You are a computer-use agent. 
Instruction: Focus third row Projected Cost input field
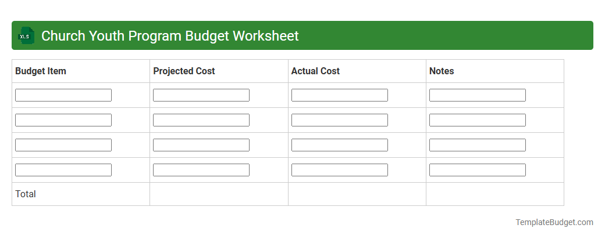point(201,145)
